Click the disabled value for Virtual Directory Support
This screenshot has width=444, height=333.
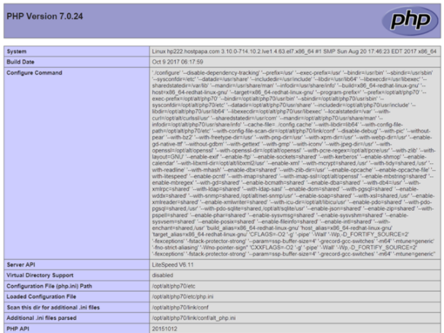(x=163, y=275)
